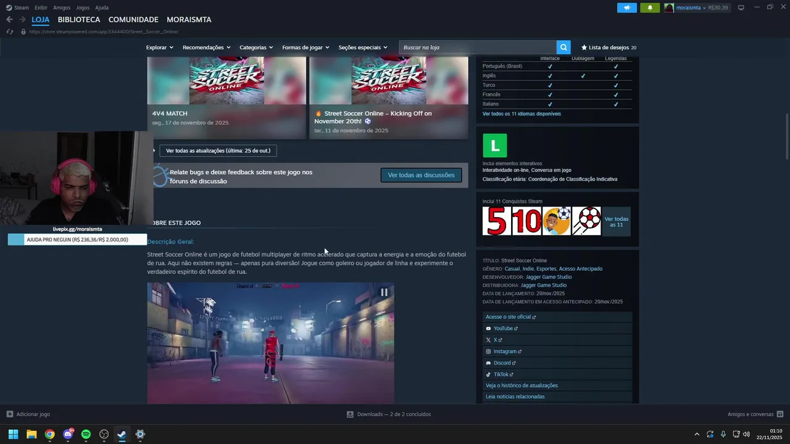Open the YouTube external link
Image resolution: width=790 pixels, height=444 pixels.
click(557, 329)
